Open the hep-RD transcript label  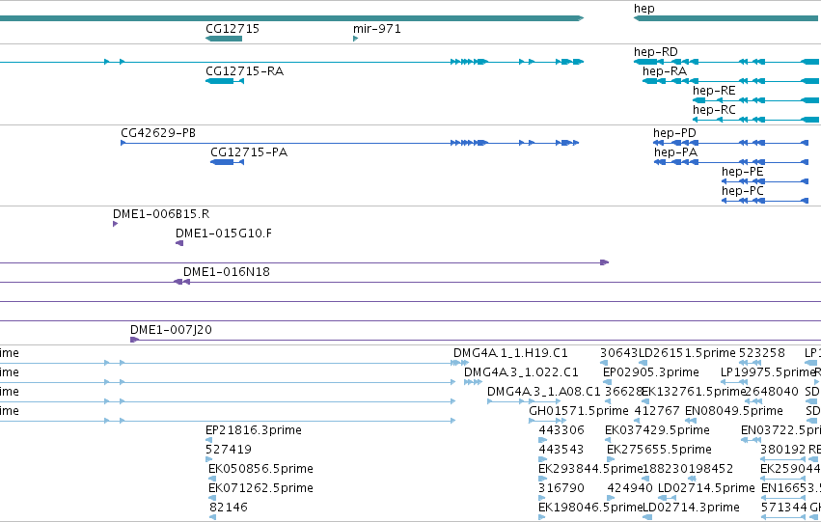(655, 52)
